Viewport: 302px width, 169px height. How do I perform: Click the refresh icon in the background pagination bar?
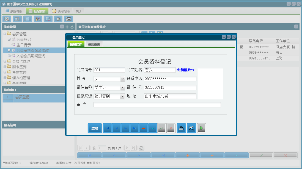[141, 148]
